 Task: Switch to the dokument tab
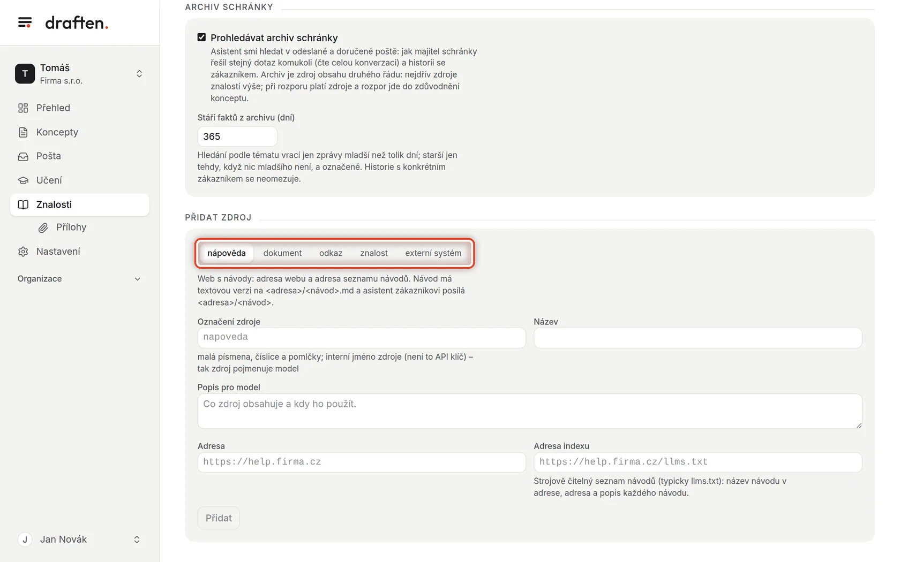click(x=282, y=253)
